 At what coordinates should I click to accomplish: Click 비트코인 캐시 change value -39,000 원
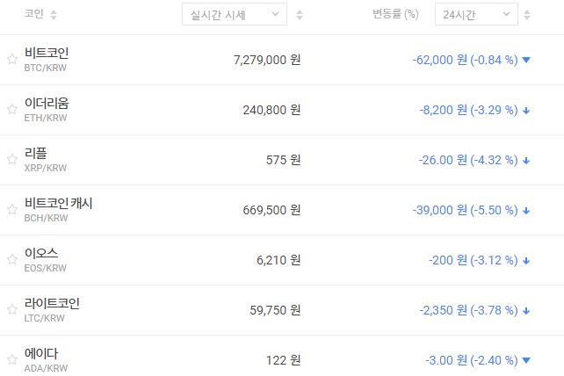(439, 210)
